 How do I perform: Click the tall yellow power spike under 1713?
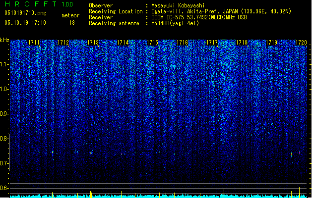[x=91, y=194]
